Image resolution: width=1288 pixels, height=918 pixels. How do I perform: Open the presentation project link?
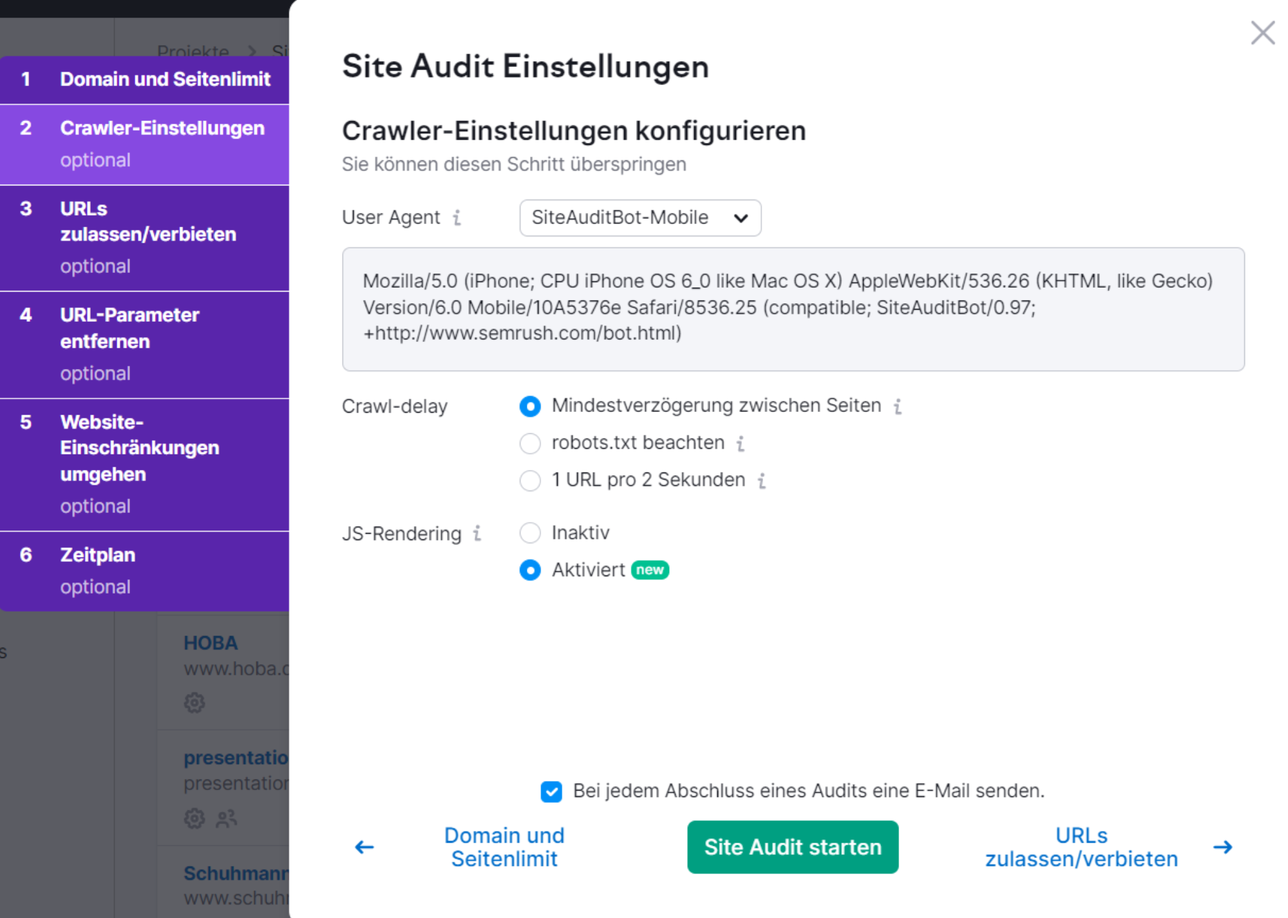pyautogui.click(x=236, y=758)
